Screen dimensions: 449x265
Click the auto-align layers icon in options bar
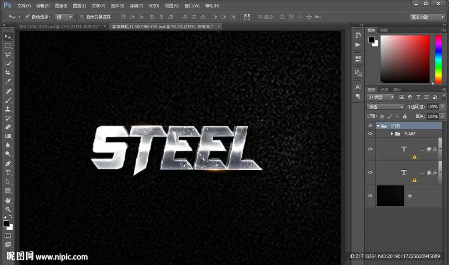pyautogui.click(x=247, y=17)
